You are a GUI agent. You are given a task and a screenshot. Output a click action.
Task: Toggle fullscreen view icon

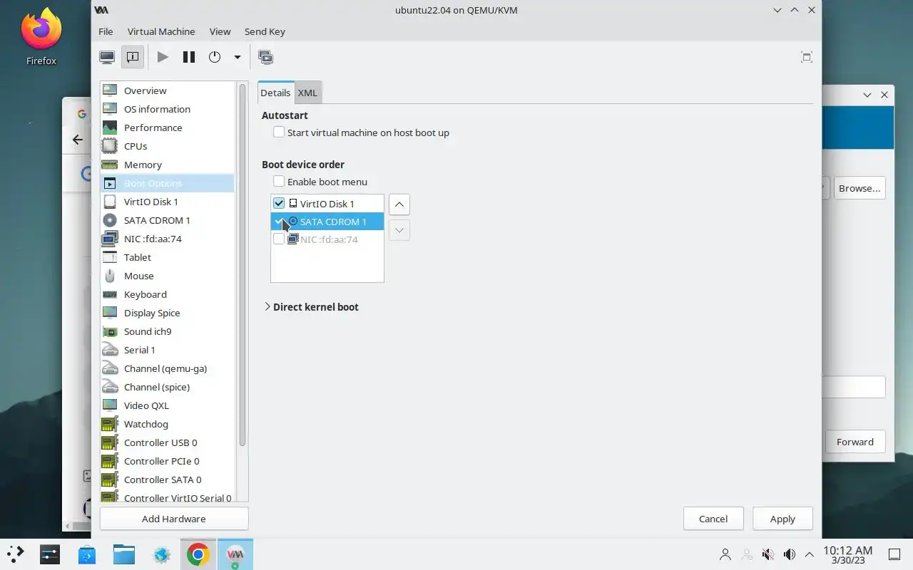(807, 57)
